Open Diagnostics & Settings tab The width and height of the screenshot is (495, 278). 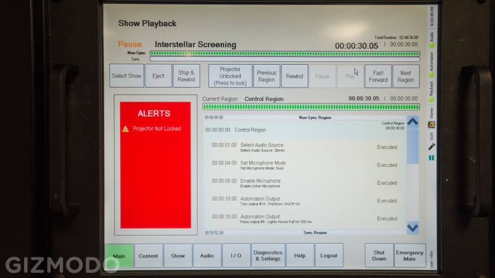coord(268,256)
